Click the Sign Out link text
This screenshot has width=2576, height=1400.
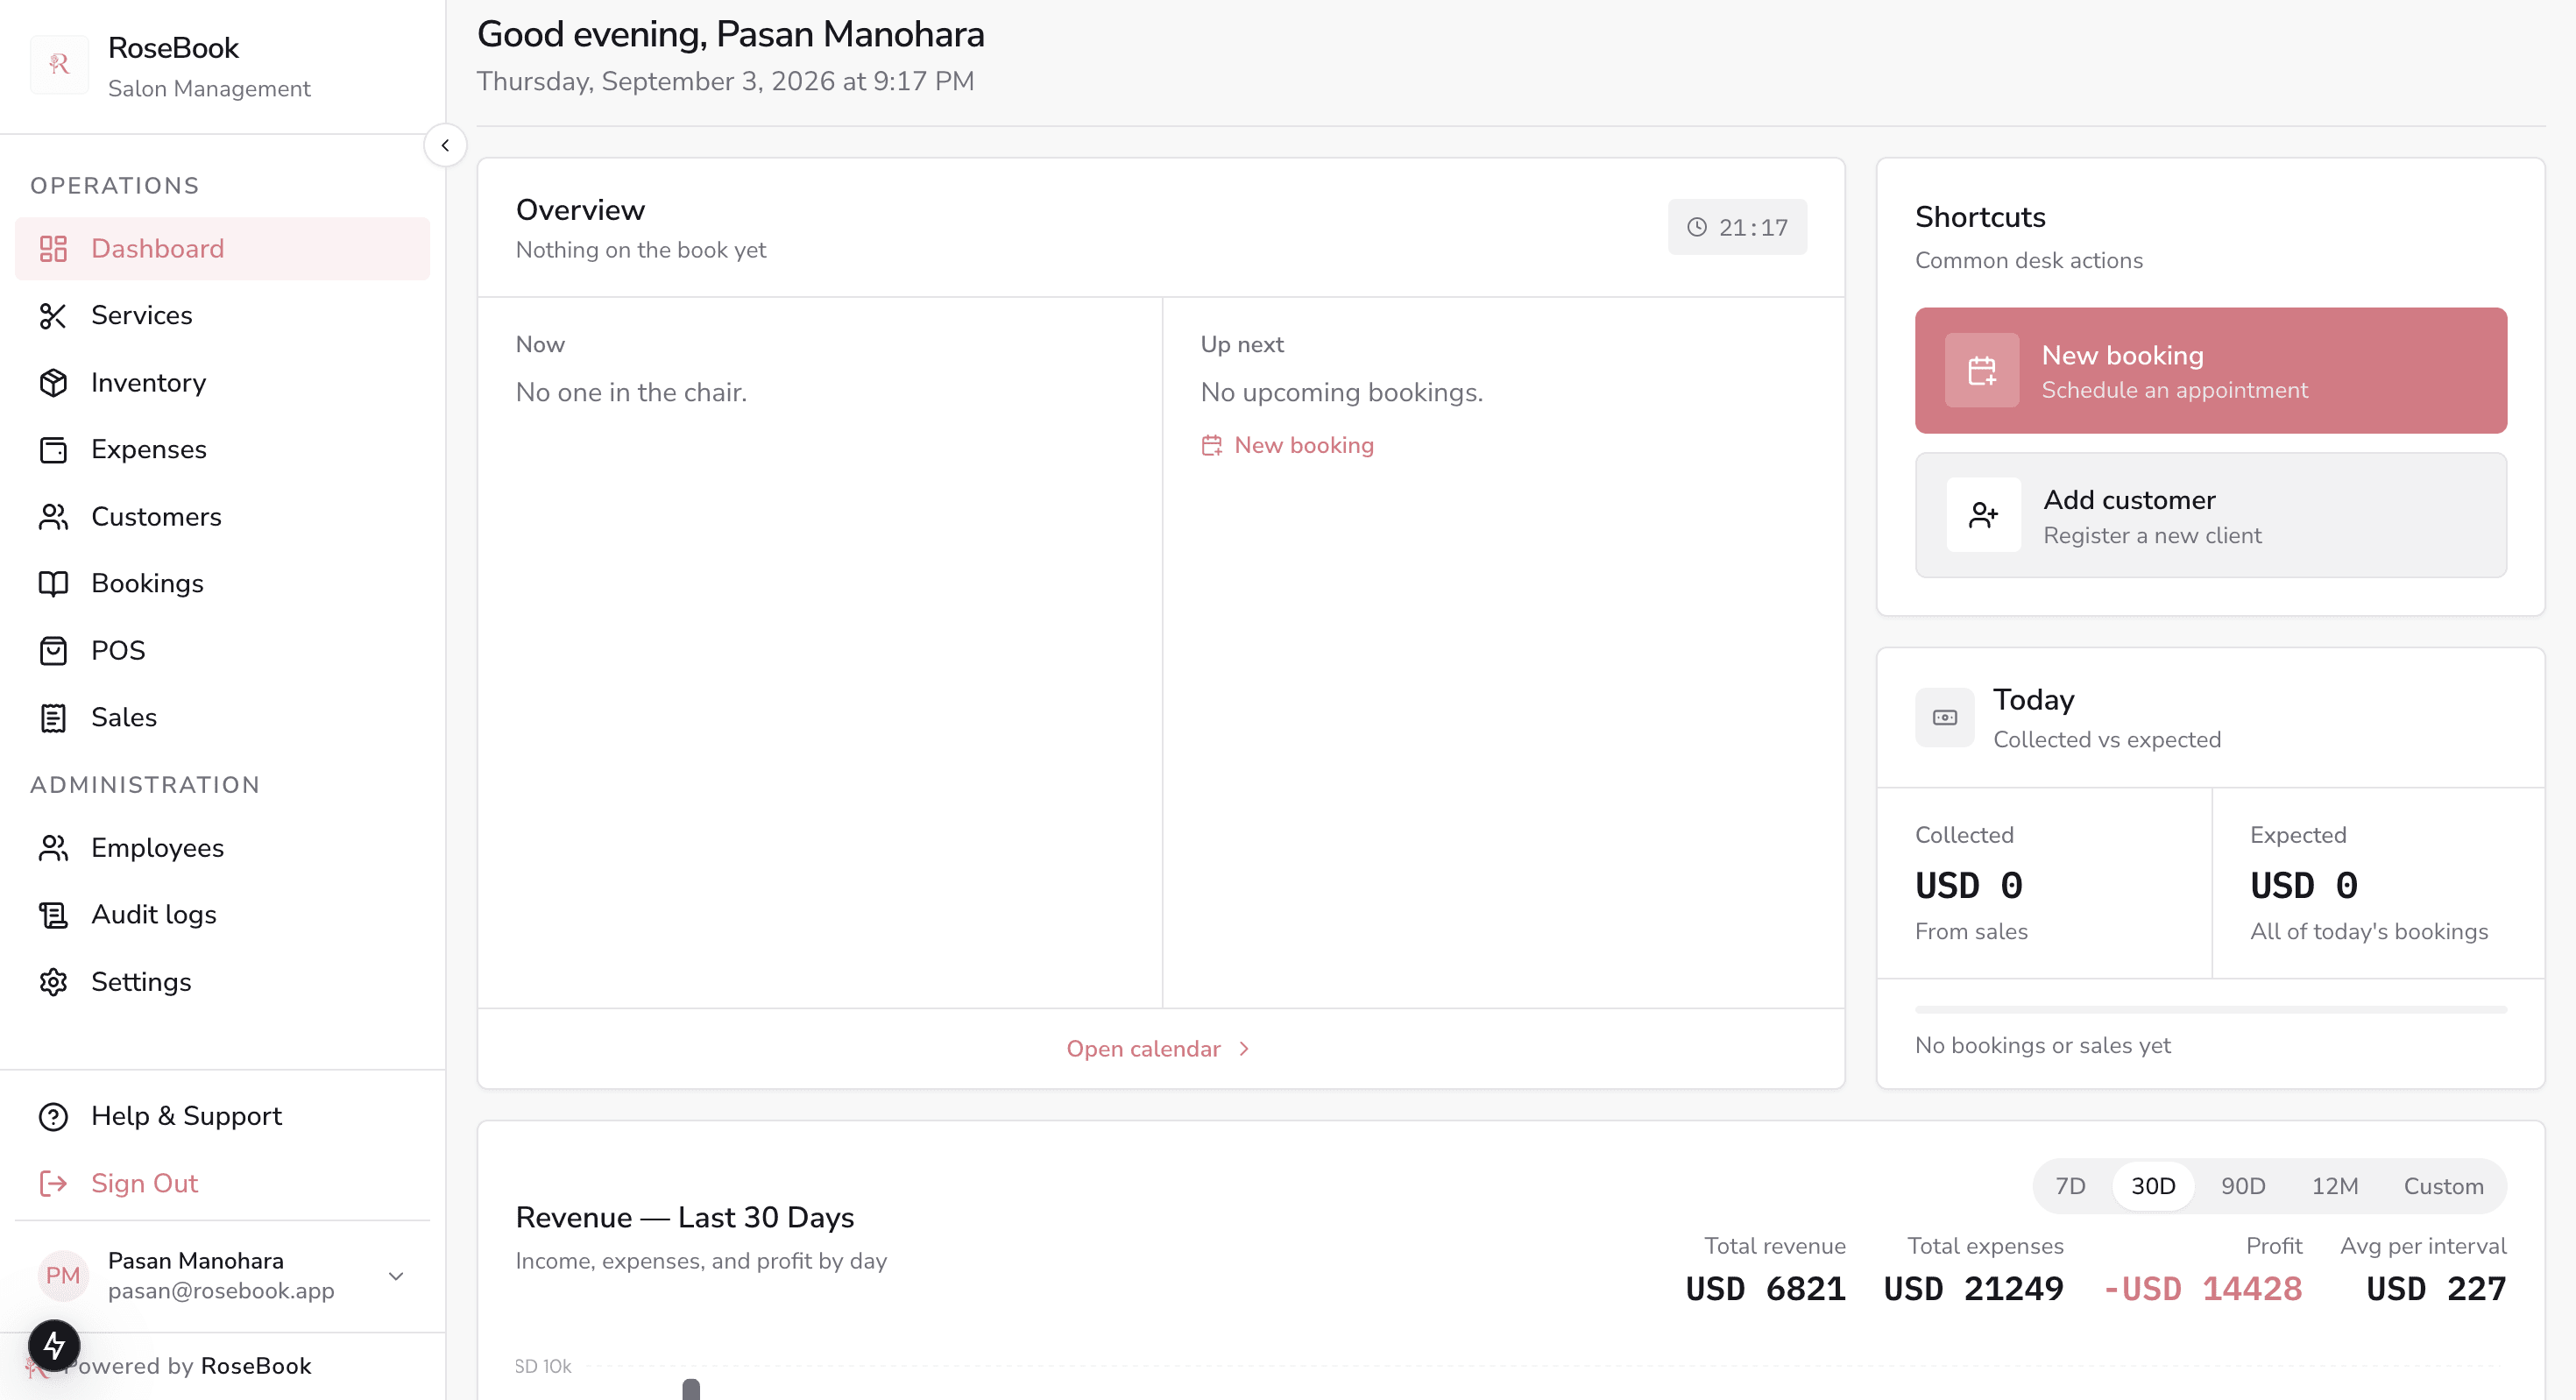click(144, 1183)
